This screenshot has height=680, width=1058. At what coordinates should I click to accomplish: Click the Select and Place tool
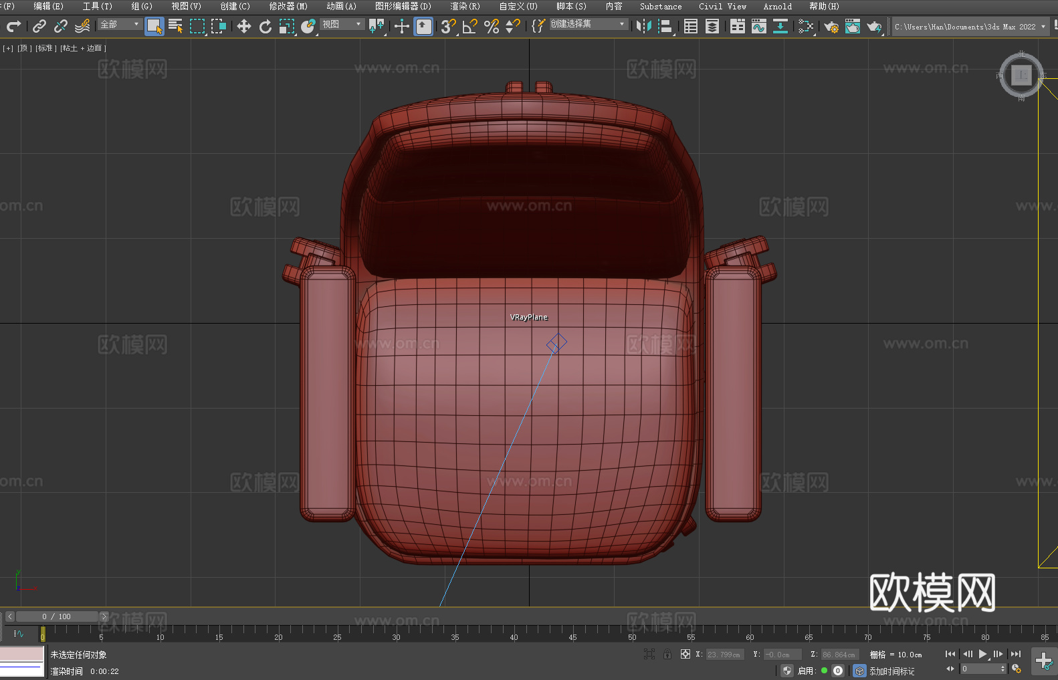pos(308,26)
